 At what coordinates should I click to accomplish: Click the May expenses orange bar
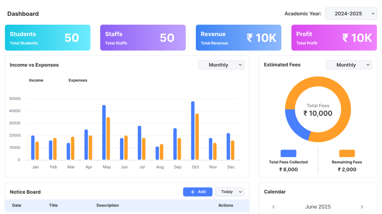point(108,138)
